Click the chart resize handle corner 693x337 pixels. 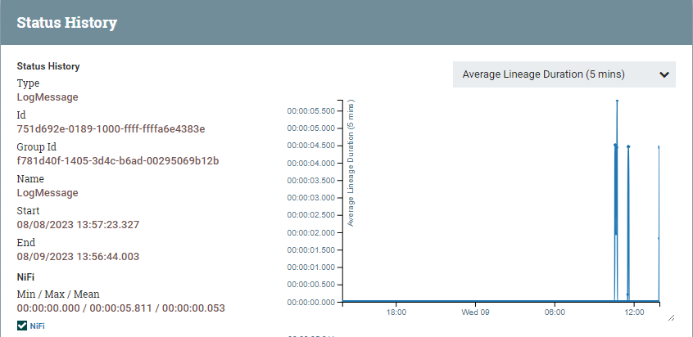tap(671, 317)
